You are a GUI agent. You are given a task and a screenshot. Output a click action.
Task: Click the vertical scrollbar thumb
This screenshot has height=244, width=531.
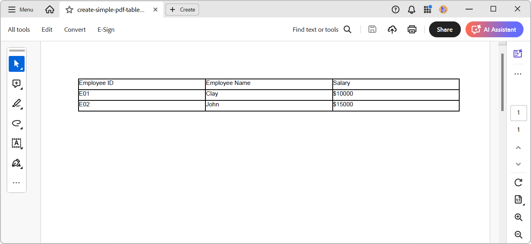502,82
